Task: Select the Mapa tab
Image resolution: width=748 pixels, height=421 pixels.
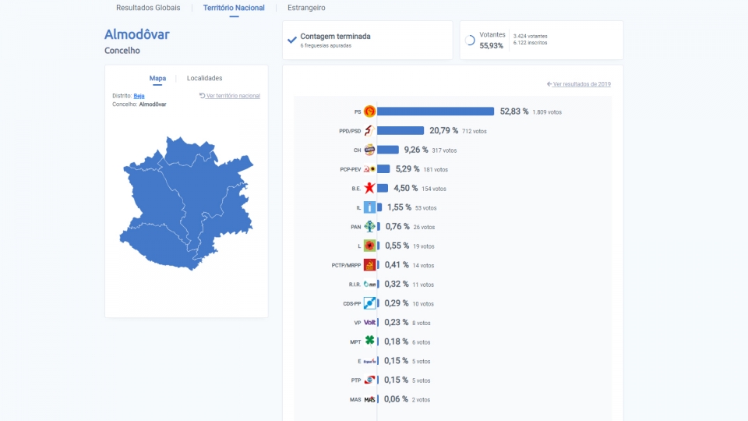Action: tap(157, 78)
